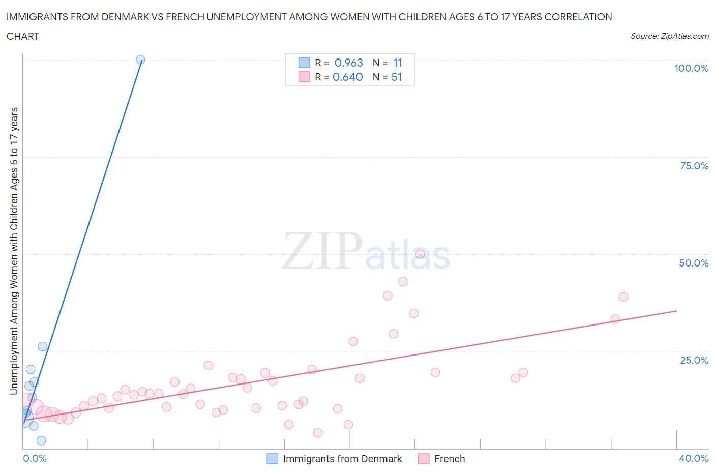Select the pink French point near 50%

tap(420, 254)
